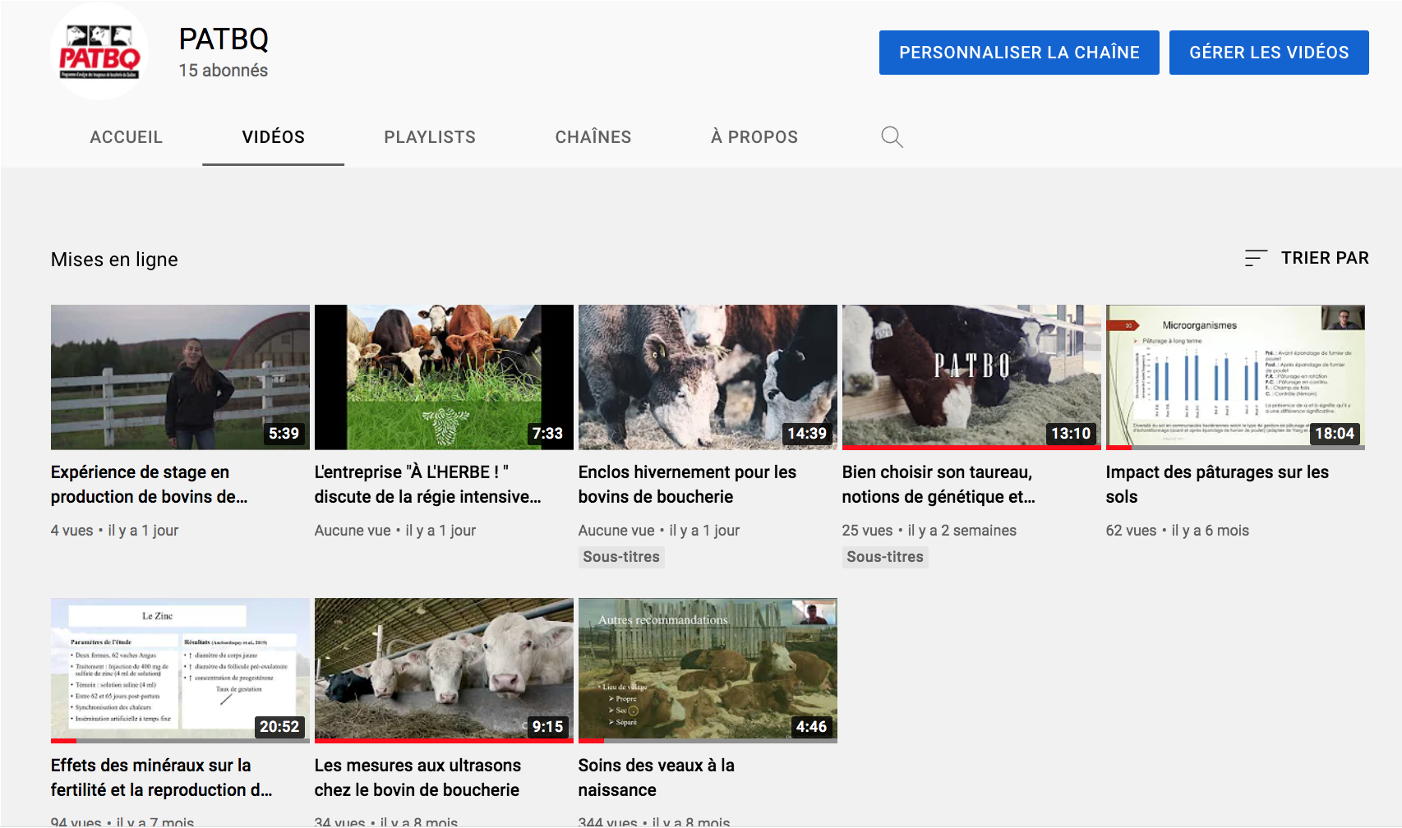
Task: Open thumbnail of Soins des veaux video
Action: coord(708,670)
